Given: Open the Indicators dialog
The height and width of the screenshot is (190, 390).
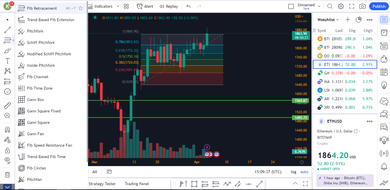Looking at the screenshot, I should click(100, 6).
